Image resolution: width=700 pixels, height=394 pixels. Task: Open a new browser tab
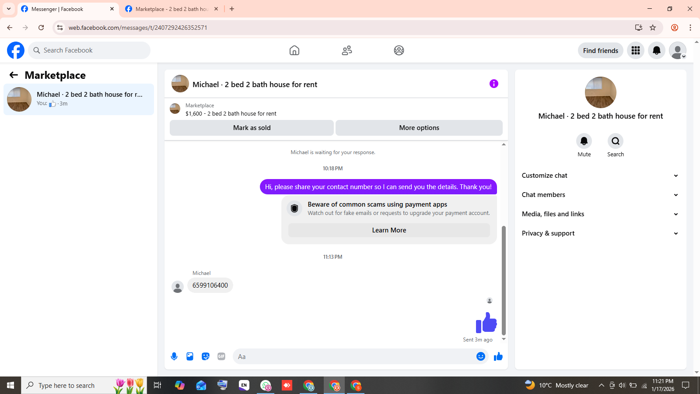click(x=232, y=9)
